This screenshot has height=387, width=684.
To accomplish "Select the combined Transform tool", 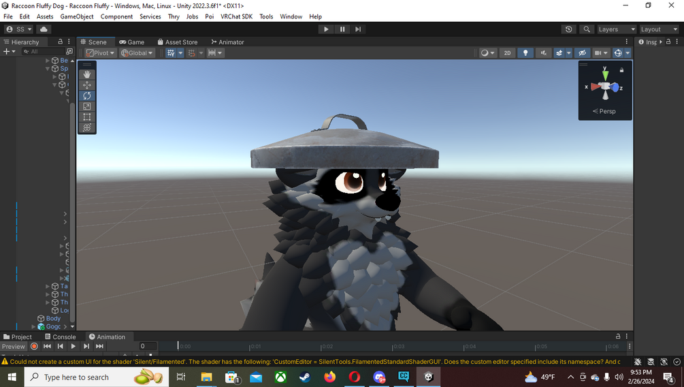I will [87, 127].
